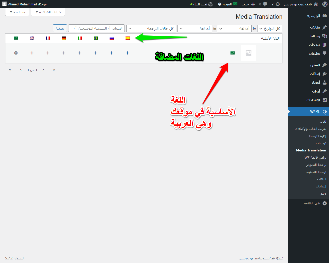Open وسائط media in sidebar
This screenshot has width=329, height=263.
[308, 36]
